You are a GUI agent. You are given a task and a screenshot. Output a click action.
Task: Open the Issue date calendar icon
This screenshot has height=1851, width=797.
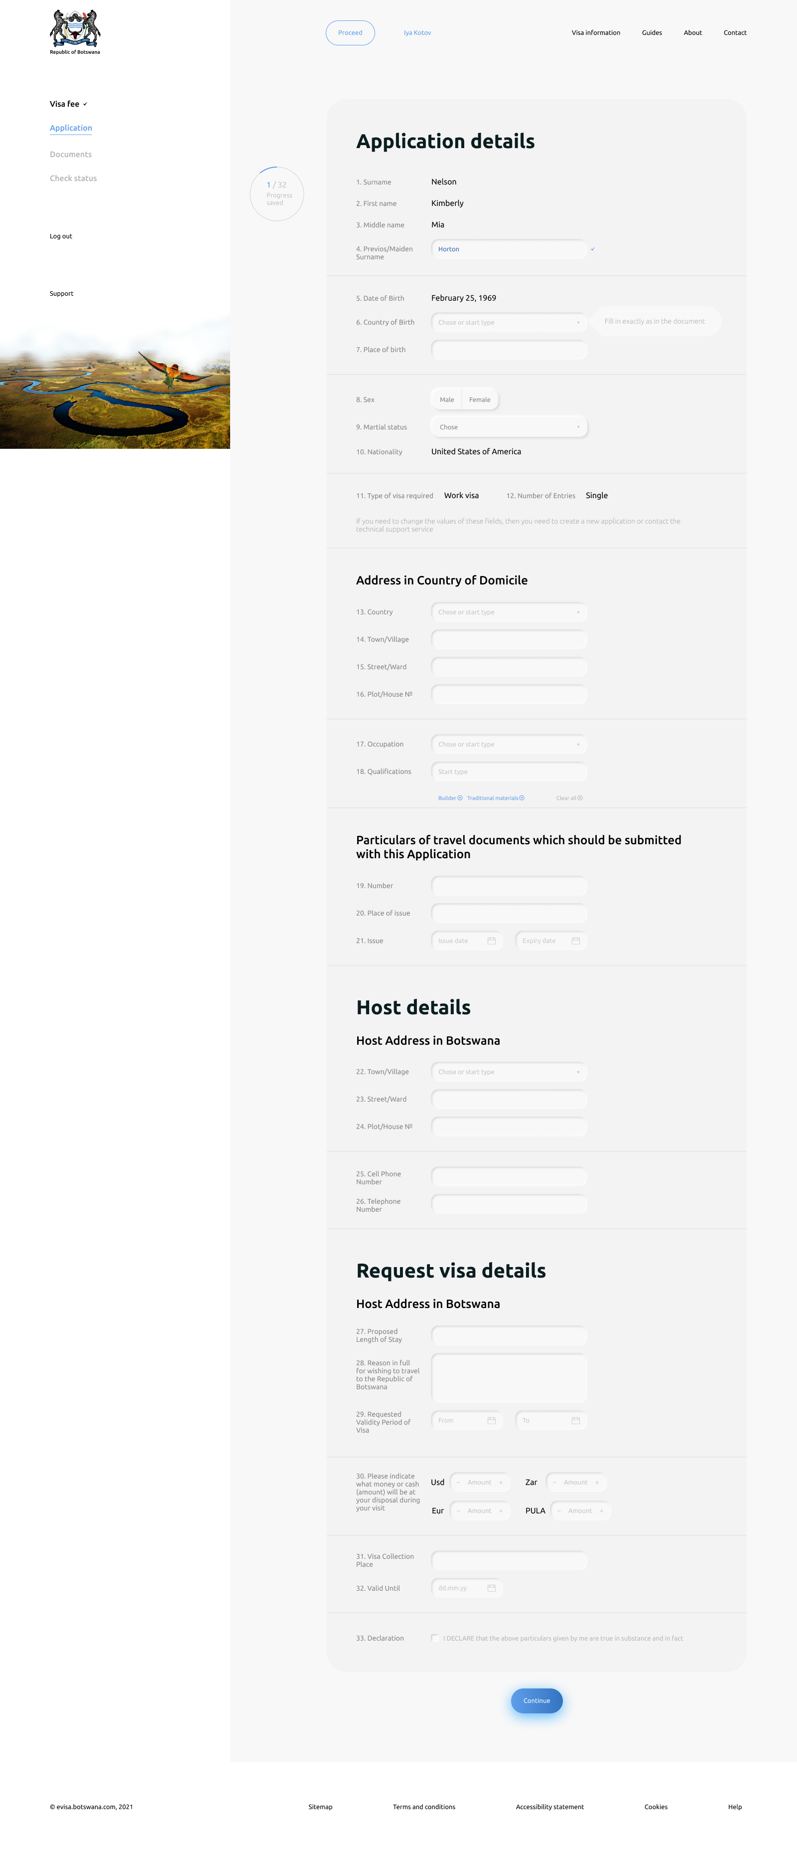[x=491, y=940]
